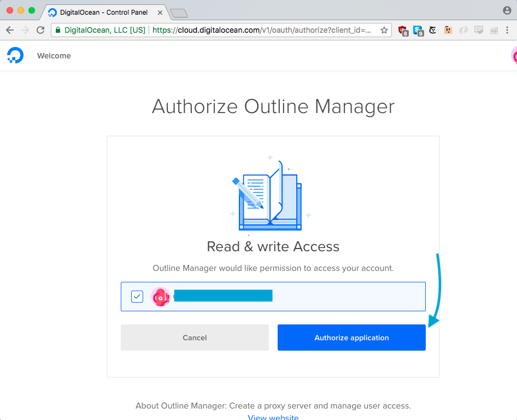Click the Welcome text in header
Screen dimensions: 517x420
[x=54, y=56]
